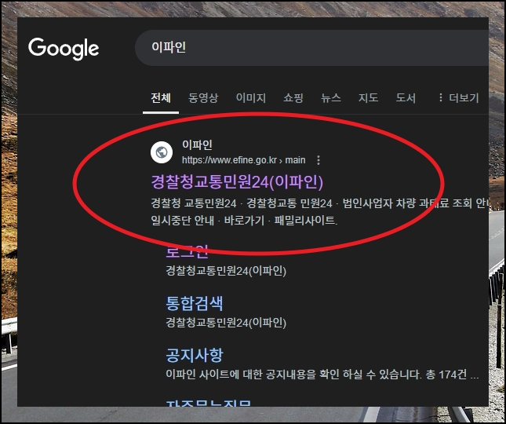Click the 이파인 site name above URL

click(197, 144)
